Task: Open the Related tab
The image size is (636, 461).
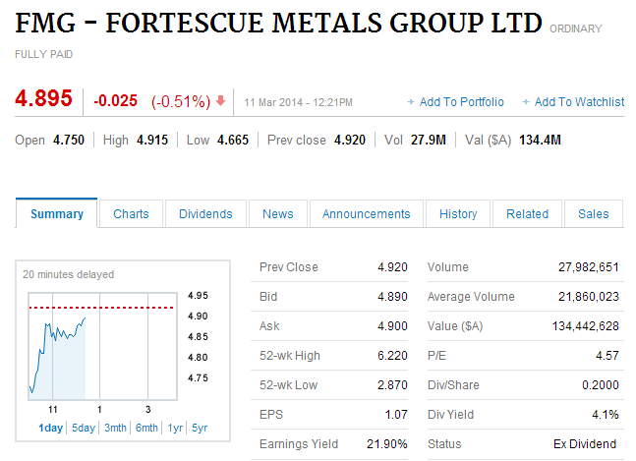Action: pyautogui.click(x=527, y=214)
